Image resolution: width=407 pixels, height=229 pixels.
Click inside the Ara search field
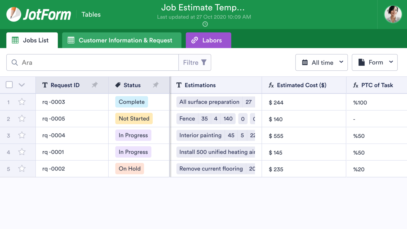point(79,62)
